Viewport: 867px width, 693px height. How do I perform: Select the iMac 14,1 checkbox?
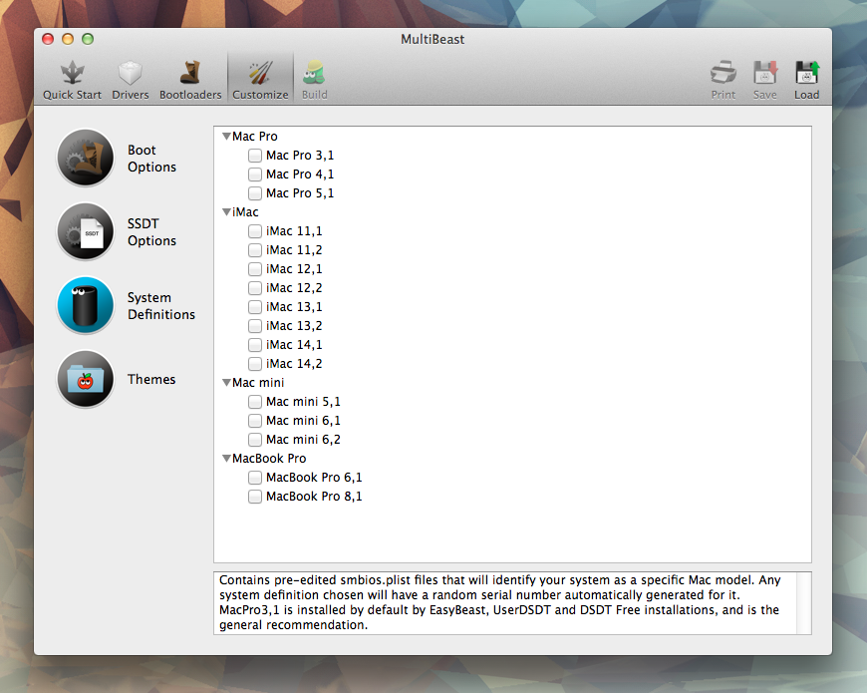click(x=255, y=345)
